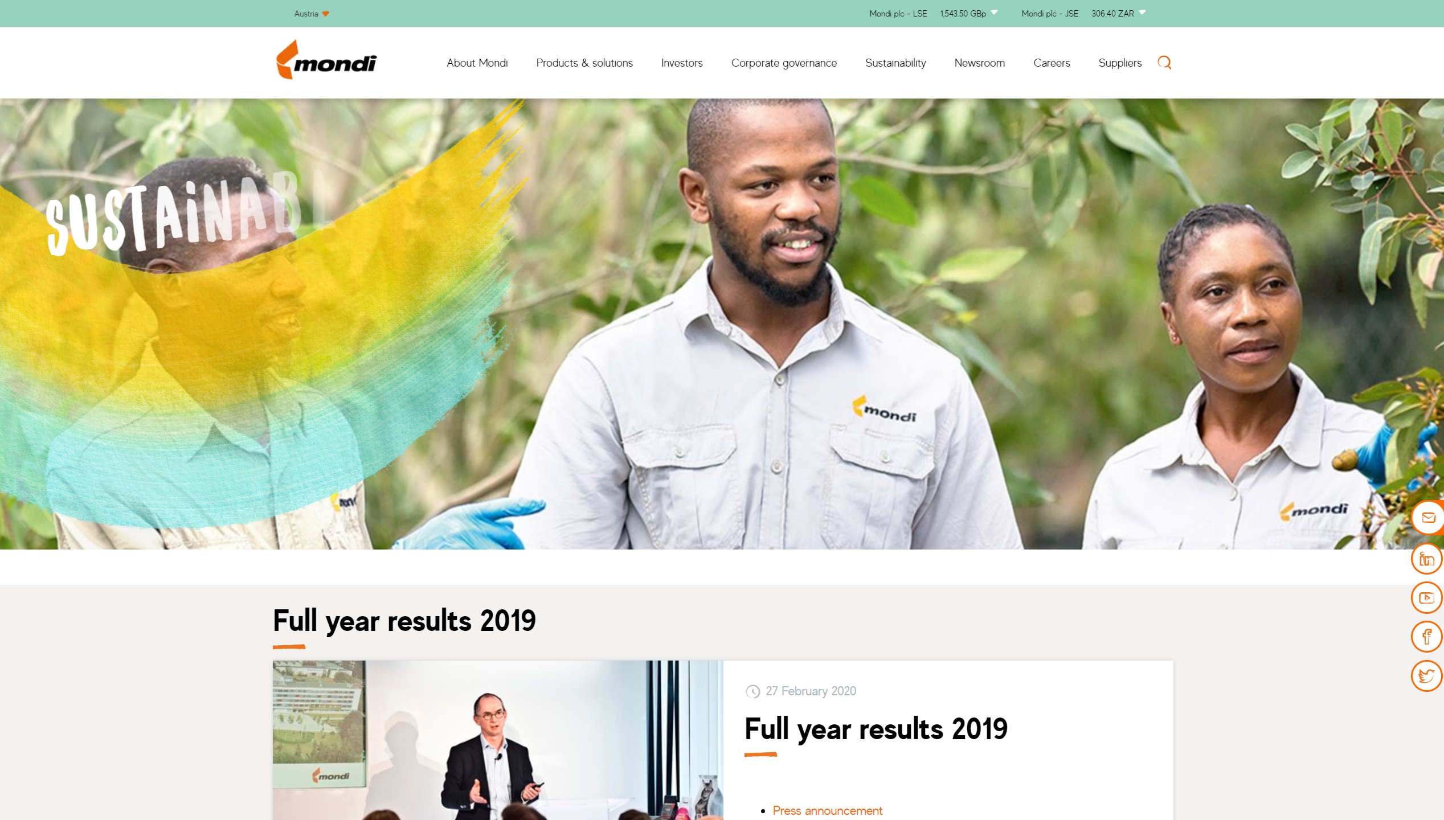The height and width of the screenshot is (820, 1444).
Task: Go to the Investors section
Action: (682, 63)
